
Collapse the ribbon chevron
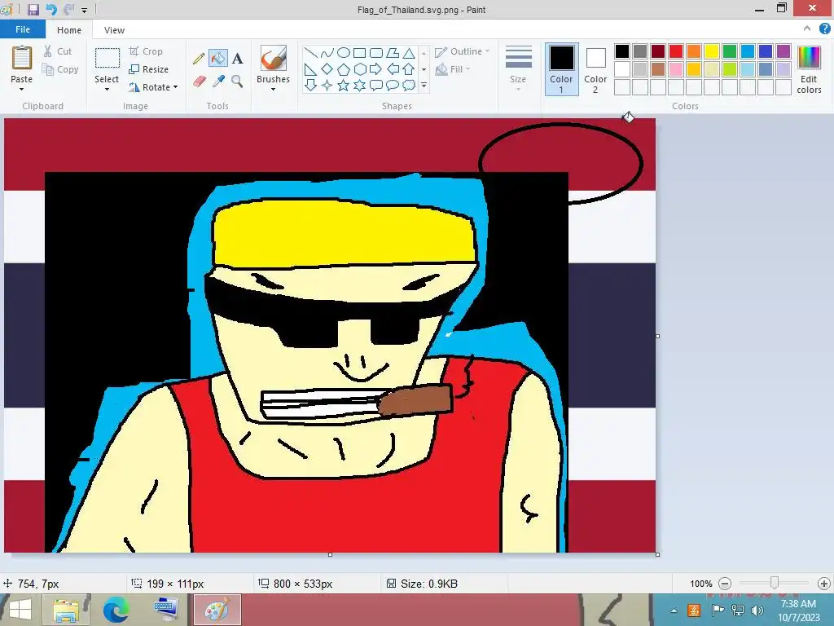click(807, 29)
